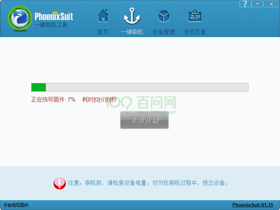Image resolution: width=280 pixels, height=210 pixels.
Task: Click the green filled part of the progress bar
Action: click(x=38, y=87)
